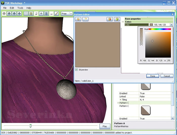Open the File menu
The height and width of the screenshot is (135, 177).
pyautogui.click(x=5, y=8)
